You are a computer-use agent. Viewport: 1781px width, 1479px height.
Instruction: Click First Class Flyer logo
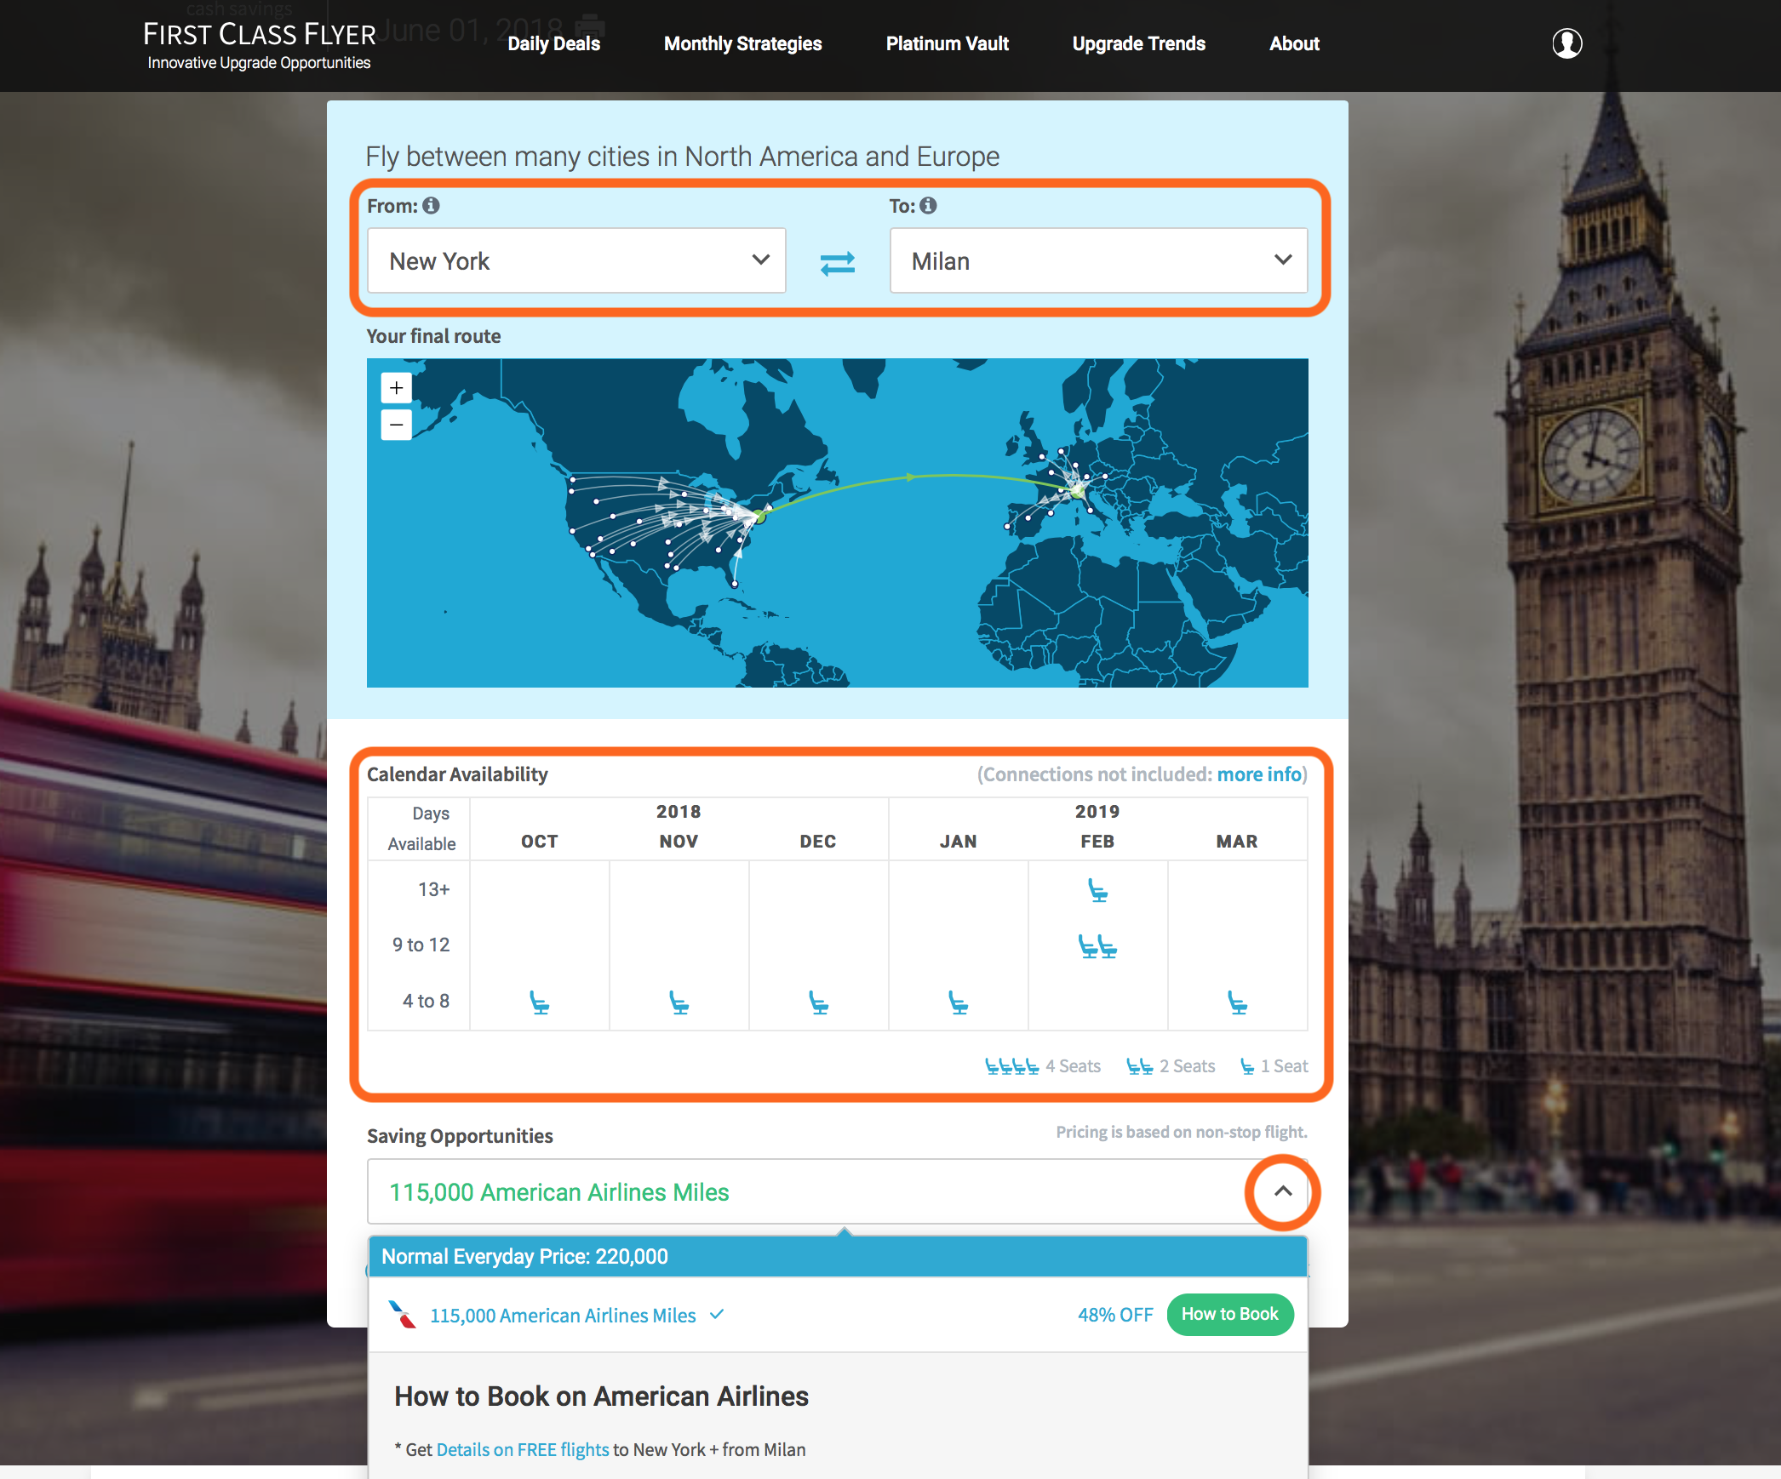(x=259, y=45)
